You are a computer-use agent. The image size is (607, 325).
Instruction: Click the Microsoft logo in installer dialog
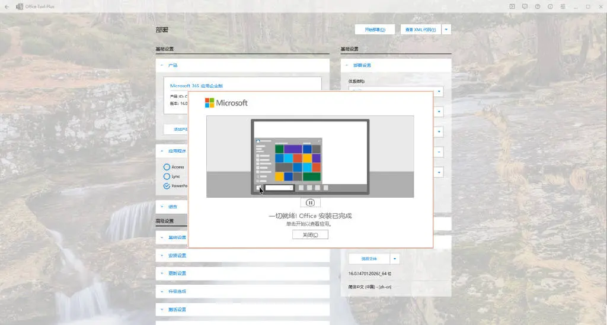[x=226, y=103]
